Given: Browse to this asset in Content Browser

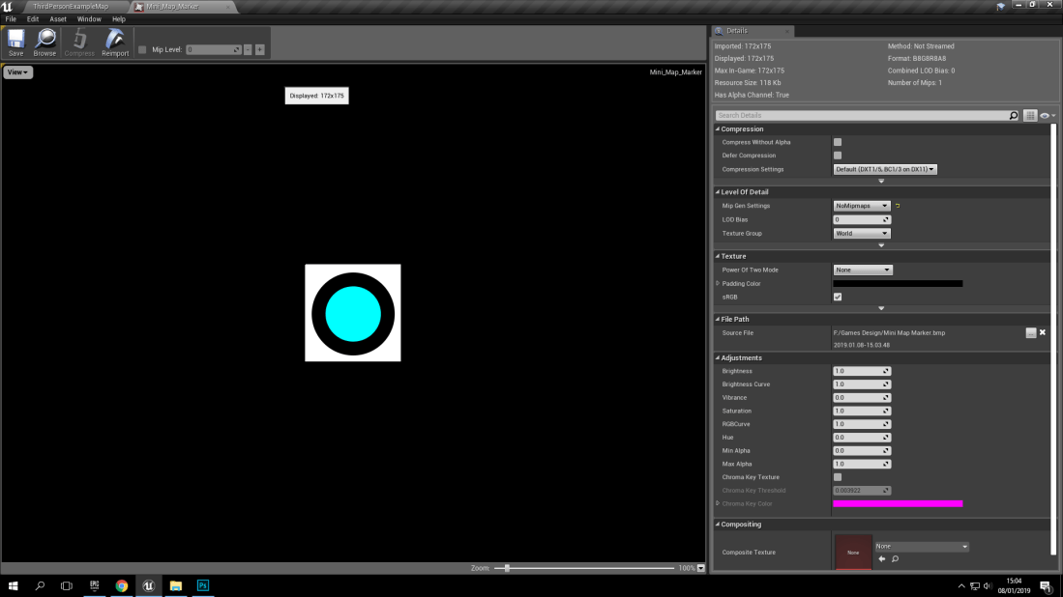Looking at the screenshot, I should coord(44,42).
